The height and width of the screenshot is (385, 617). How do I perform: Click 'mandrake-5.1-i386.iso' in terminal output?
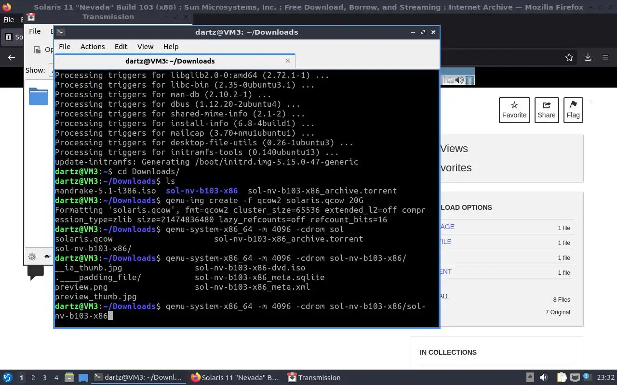point(105,191)
